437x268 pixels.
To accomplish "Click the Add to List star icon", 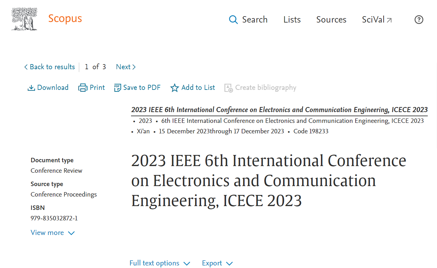I will pos(175,88).
